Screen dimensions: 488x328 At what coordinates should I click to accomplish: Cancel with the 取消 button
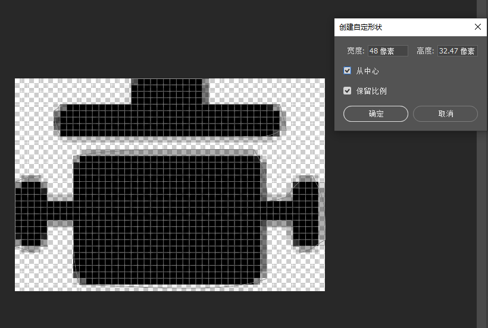(445, 113)
